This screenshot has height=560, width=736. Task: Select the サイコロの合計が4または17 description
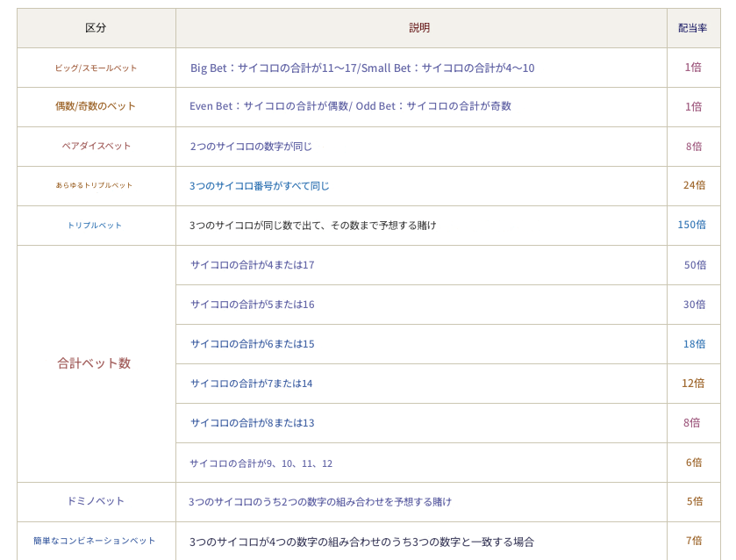pyautogui.click(x=252, y=264)
